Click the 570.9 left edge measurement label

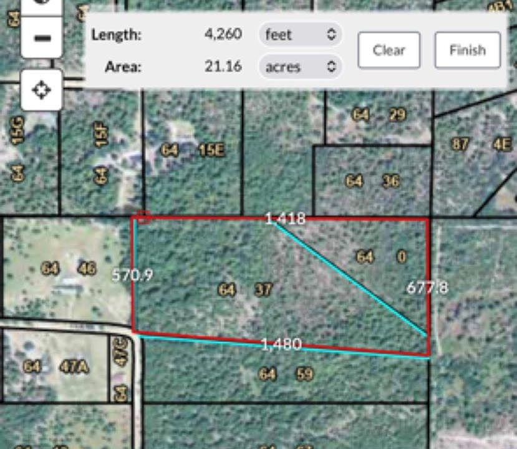(x=132, y=275)
